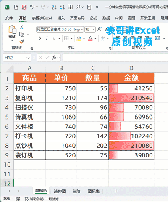Insert function with fx icon
The width and height of the screenshot is (168, 202).
(x=54, y=58)
